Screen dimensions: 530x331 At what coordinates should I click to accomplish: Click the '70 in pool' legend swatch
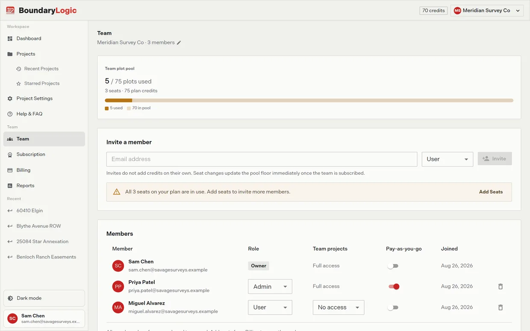129,108
